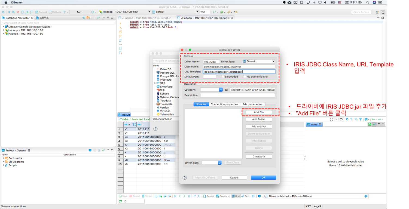Image resolution: width=409 pixels, height=209 pixels.
Task: Click the result settings gear icon
Action: point(259,196)
